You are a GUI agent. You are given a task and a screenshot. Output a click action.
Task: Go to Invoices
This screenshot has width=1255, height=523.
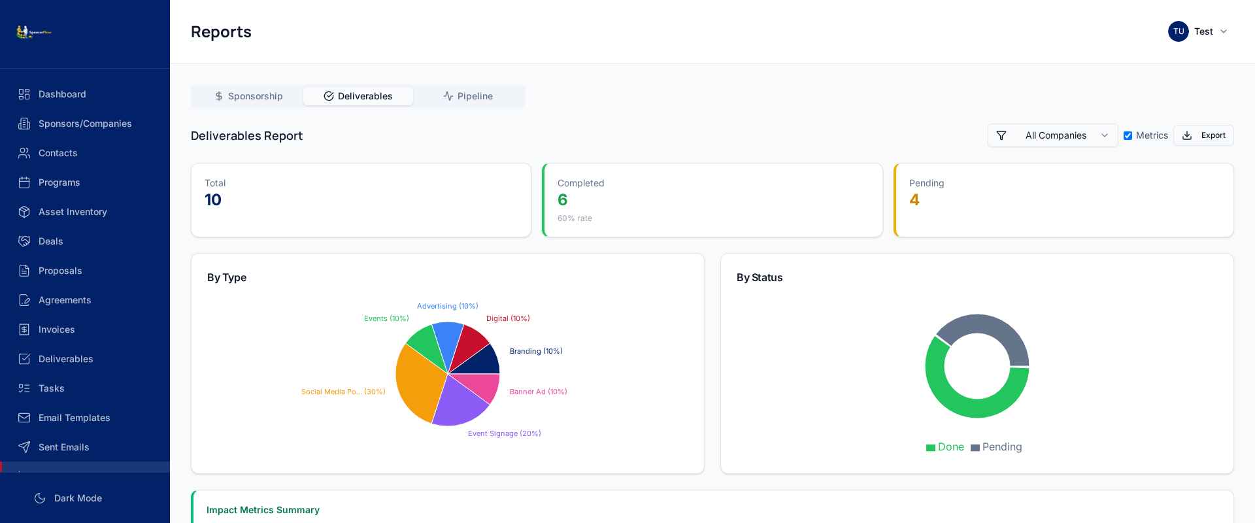pos(85,329)
